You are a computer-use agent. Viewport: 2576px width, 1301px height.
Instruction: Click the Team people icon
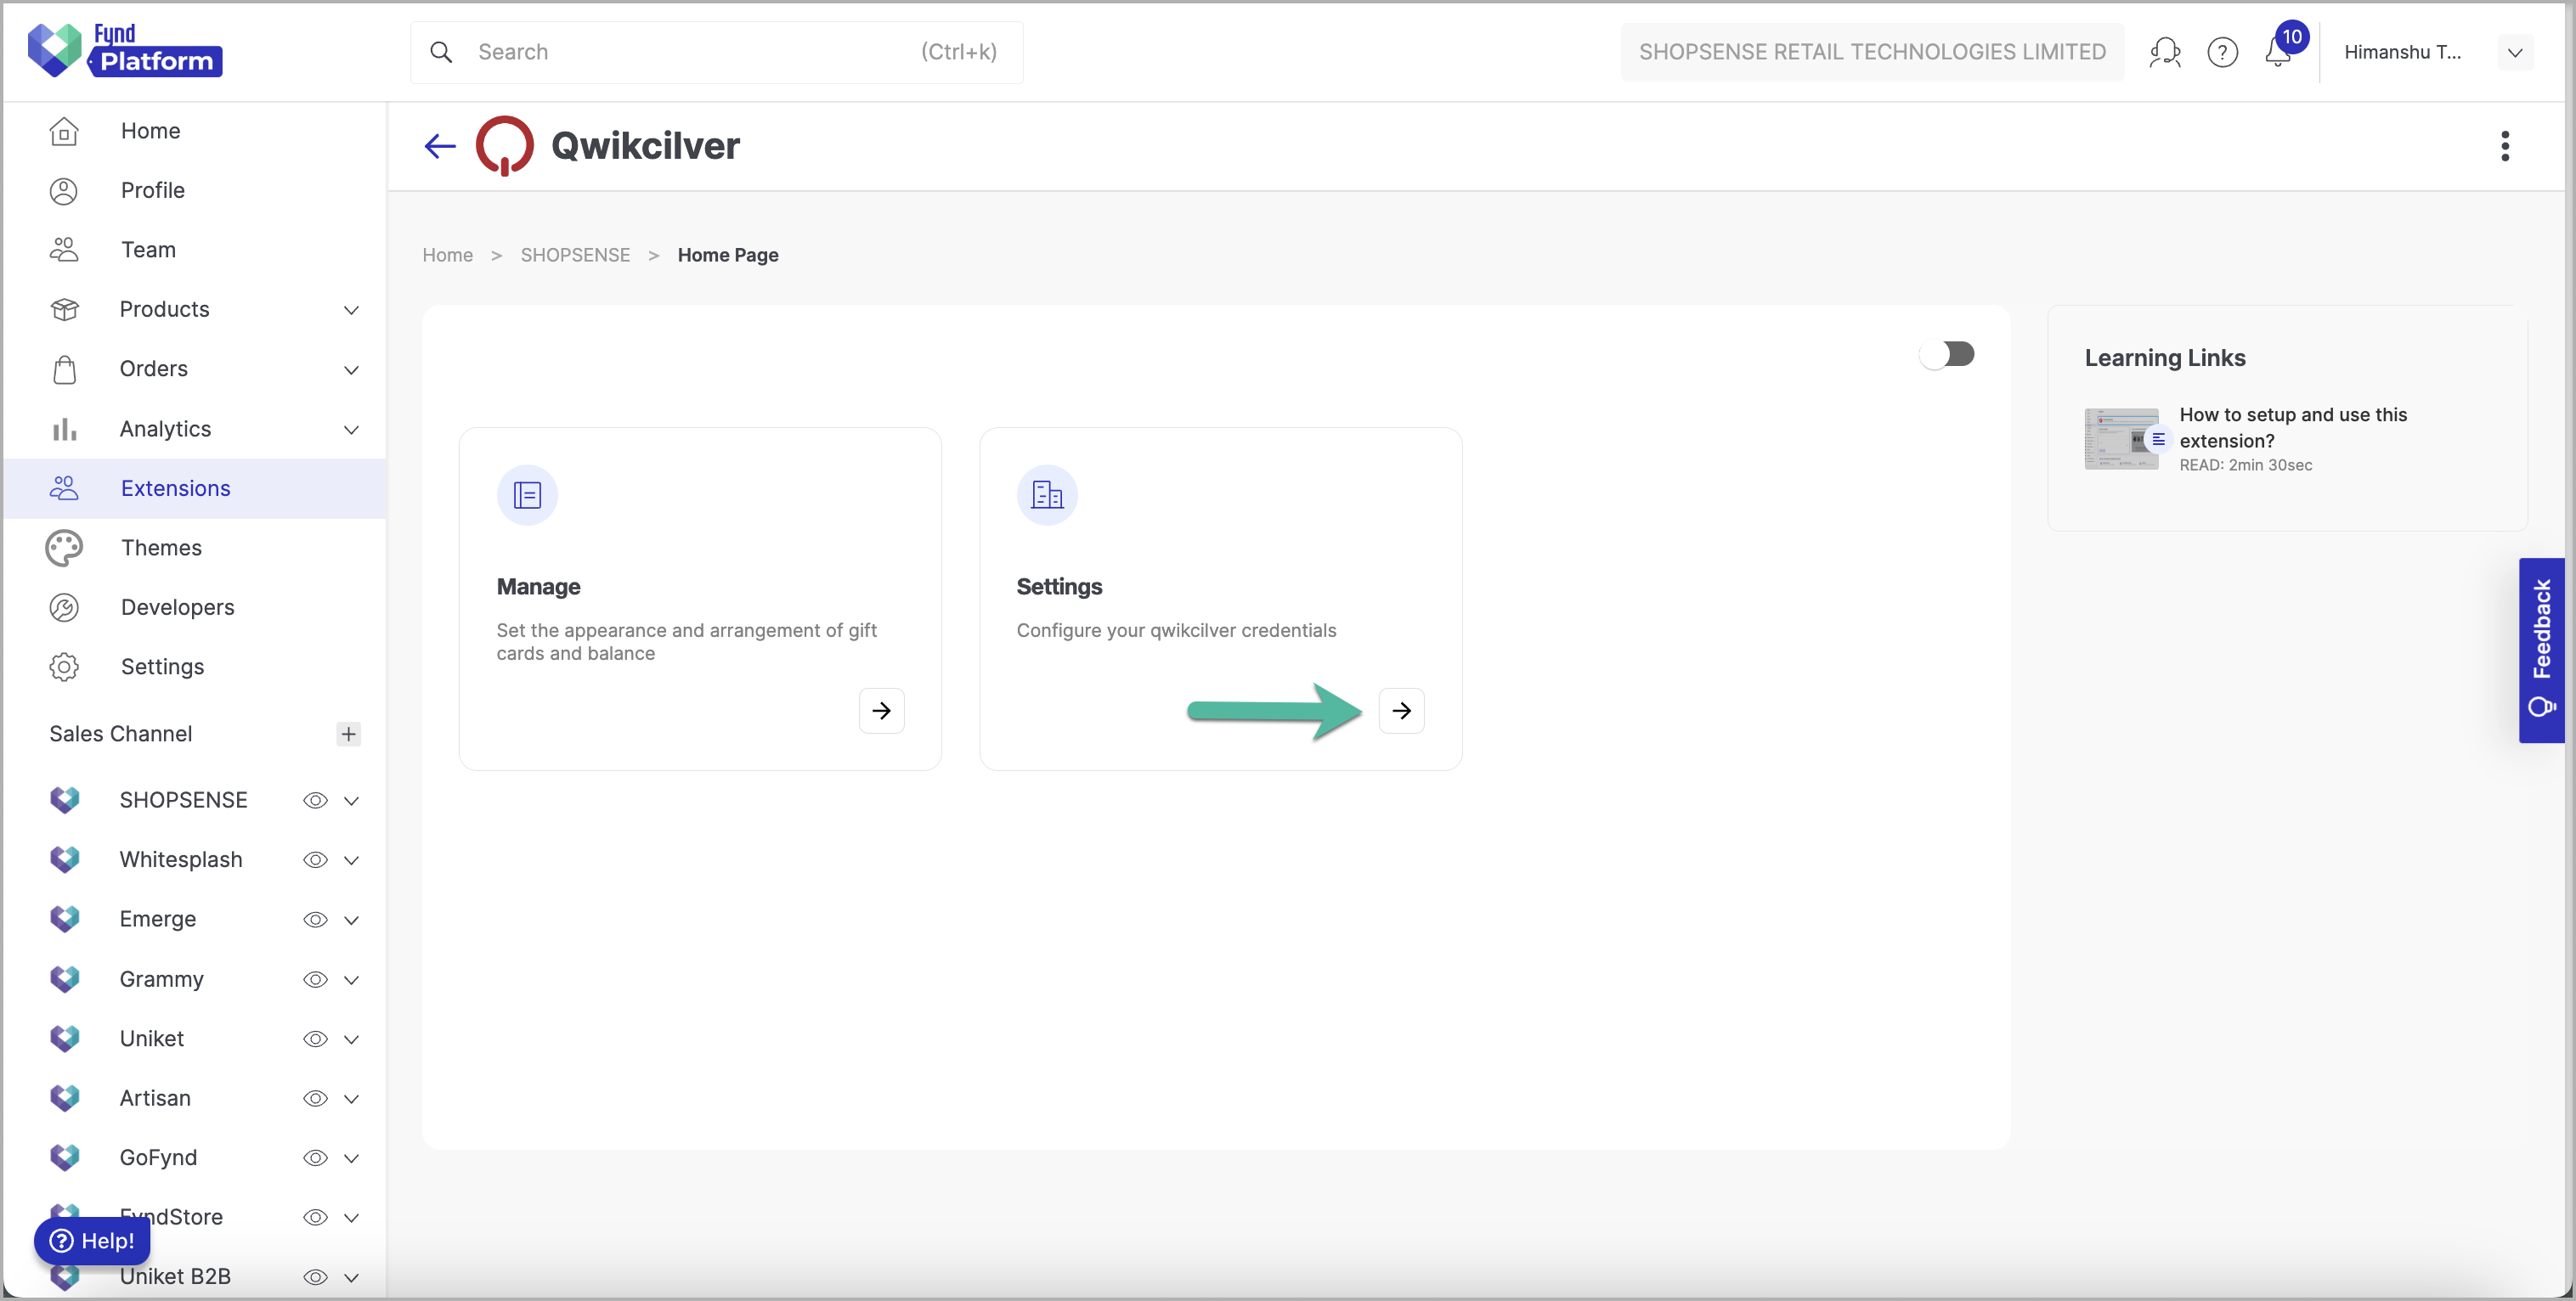[x=64, y=250]
